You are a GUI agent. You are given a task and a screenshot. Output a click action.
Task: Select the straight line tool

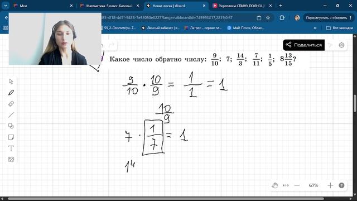click(x=11, y=115)
